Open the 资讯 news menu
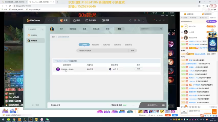This screenshot has width=218, height=122. click(61, 29)
